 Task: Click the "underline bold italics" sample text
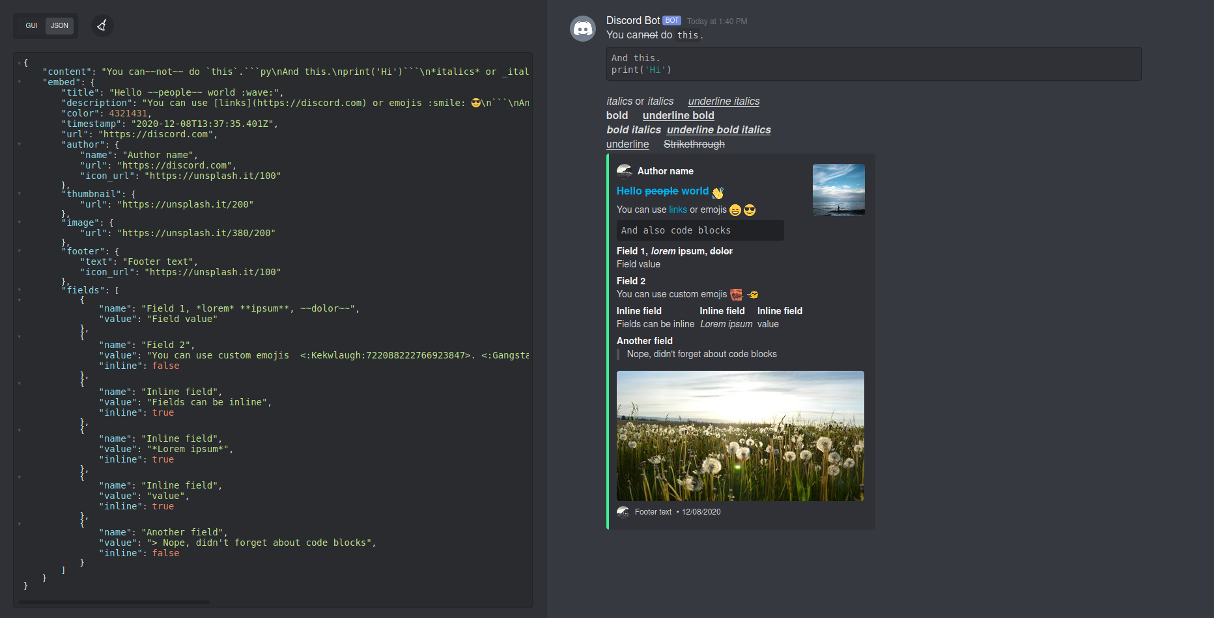click(718, 130)
